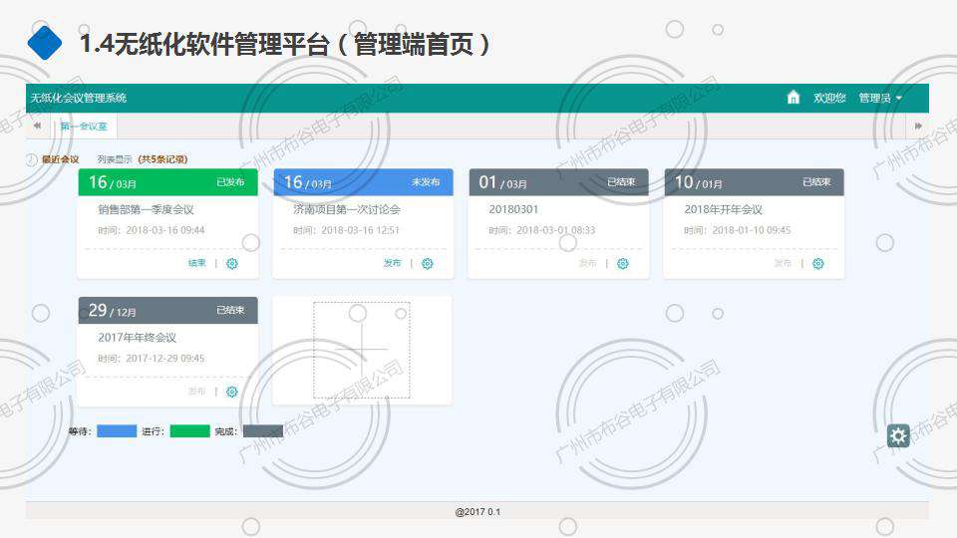Open the 20180301 meeting title
This screenshot has width=957, height=538.
513,209
